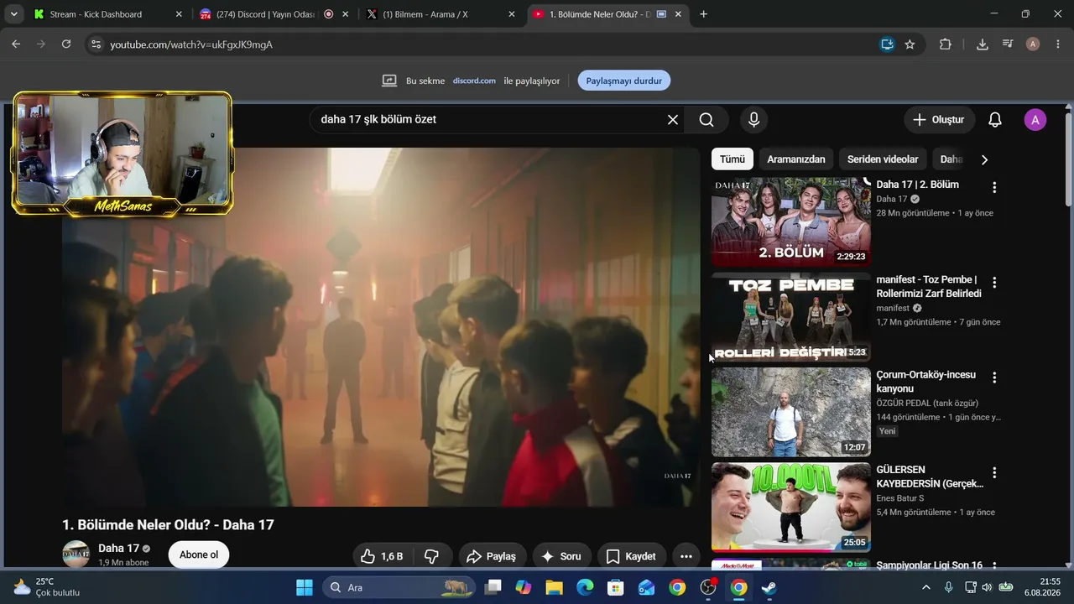Bookmark this page with the star icon
Image resolution: width=1074 pixels, height=604 pixels.
pos(910,44)
